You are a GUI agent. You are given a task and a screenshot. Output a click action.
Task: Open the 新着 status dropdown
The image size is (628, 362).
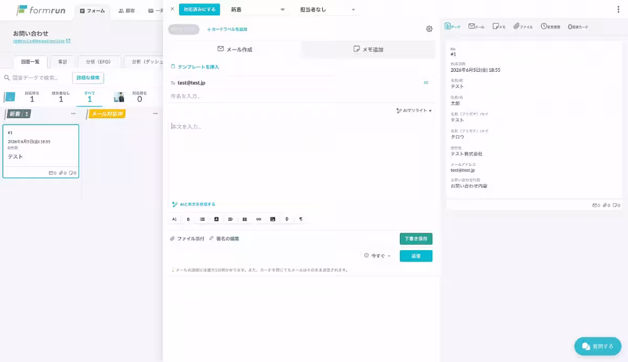click(258, 9)
